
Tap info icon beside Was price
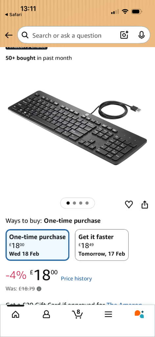(39, 289)
